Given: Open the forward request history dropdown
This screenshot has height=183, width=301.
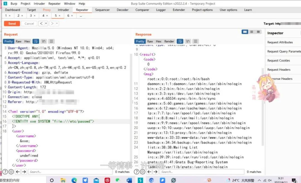Looking at the screenshot, I should point(57,24).
